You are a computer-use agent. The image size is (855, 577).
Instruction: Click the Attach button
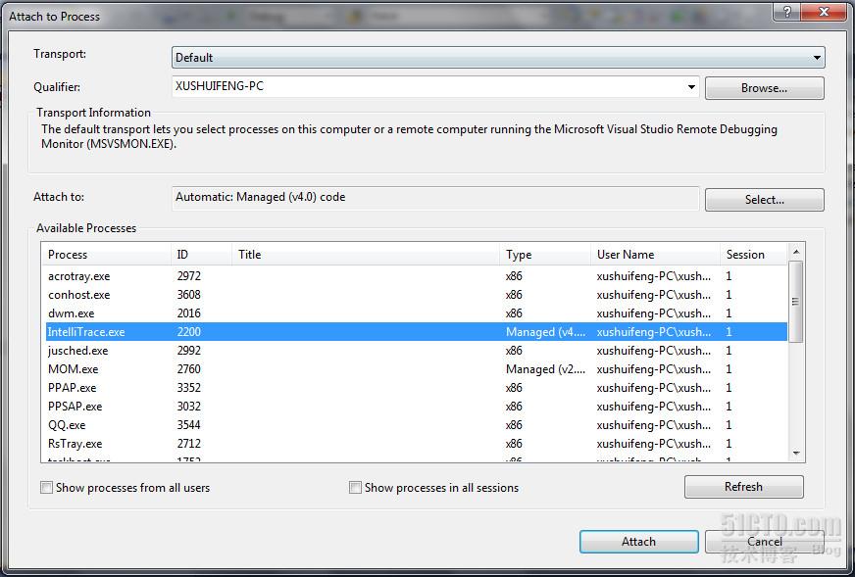click(x=638, y=542)
